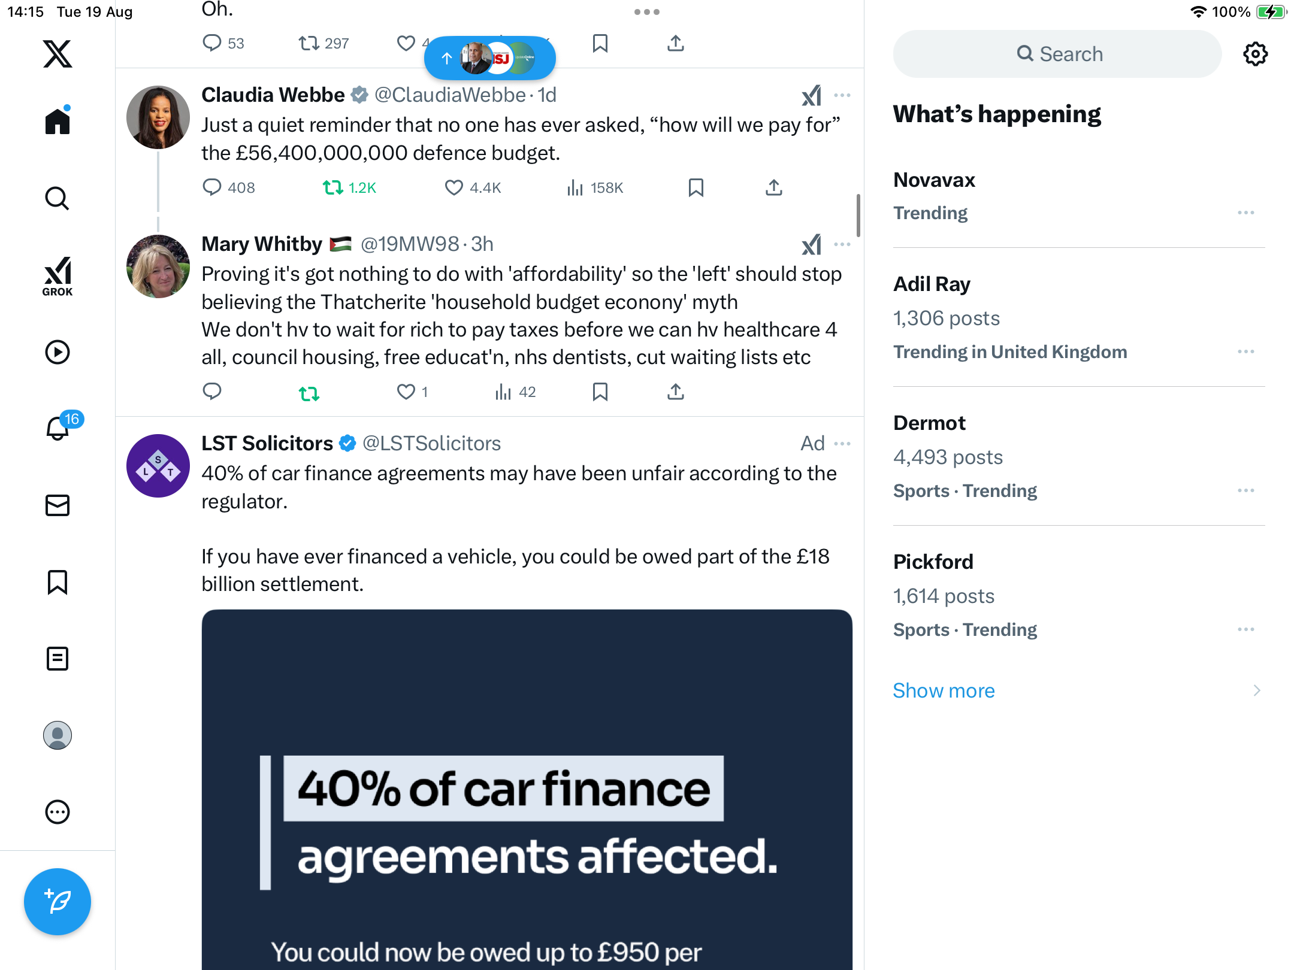1294x970 pixels.
Task: Share Mary Whitby's post
Action: 676,392
